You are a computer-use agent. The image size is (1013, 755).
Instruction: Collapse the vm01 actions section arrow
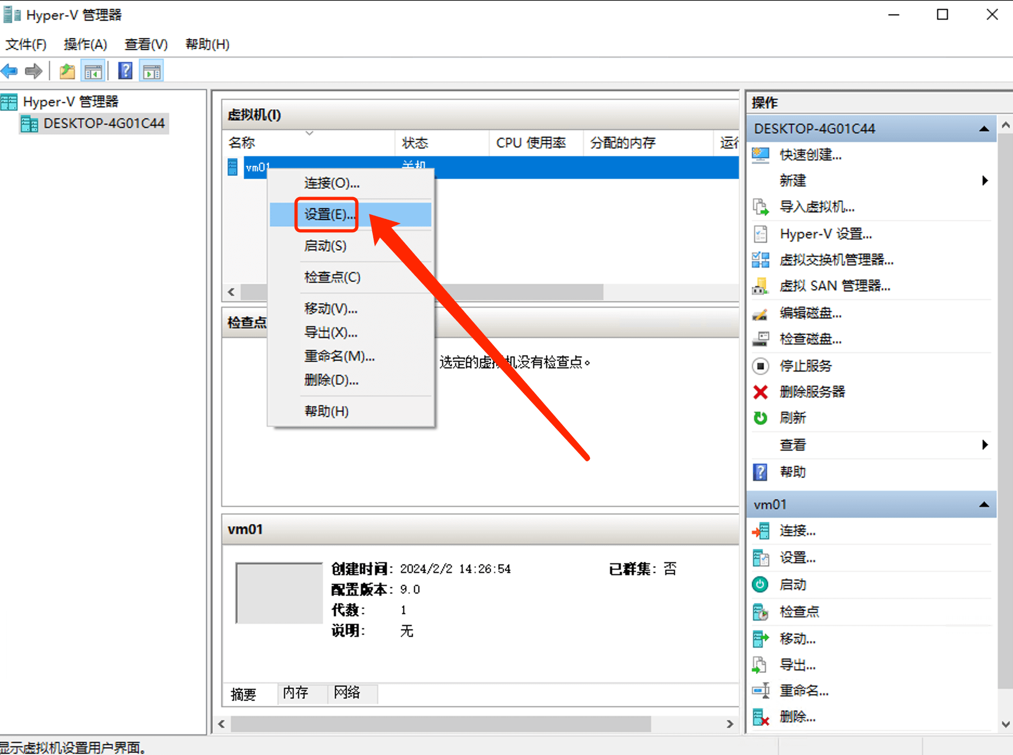(x=984, y=505)
